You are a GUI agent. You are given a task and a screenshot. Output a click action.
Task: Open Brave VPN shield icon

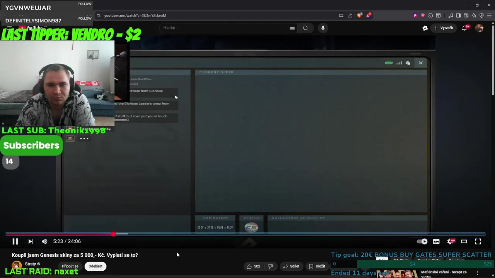click(x=481, y=15)
